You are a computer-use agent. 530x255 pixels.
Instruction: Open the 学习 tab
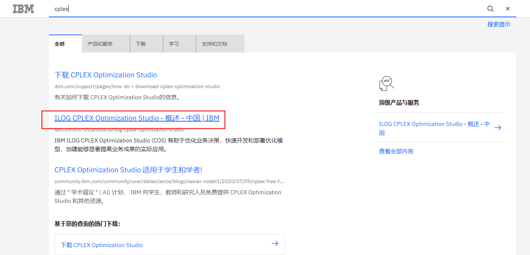click(174, 44)
